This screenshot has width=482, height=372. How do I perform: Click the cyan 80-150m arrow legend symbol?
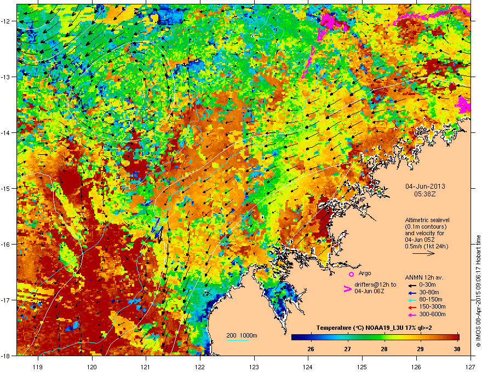(x=412, y=300)
